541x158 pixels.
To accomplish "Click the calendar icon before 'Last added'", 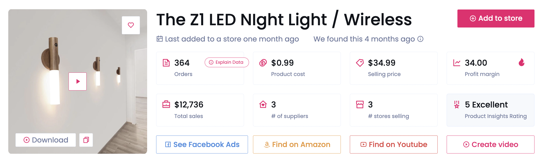I will (159, 39).
